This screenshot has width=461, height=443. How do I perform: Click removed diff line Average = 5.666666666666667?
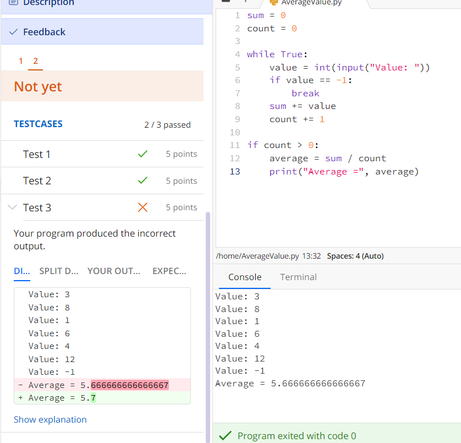tap(102, 385)
